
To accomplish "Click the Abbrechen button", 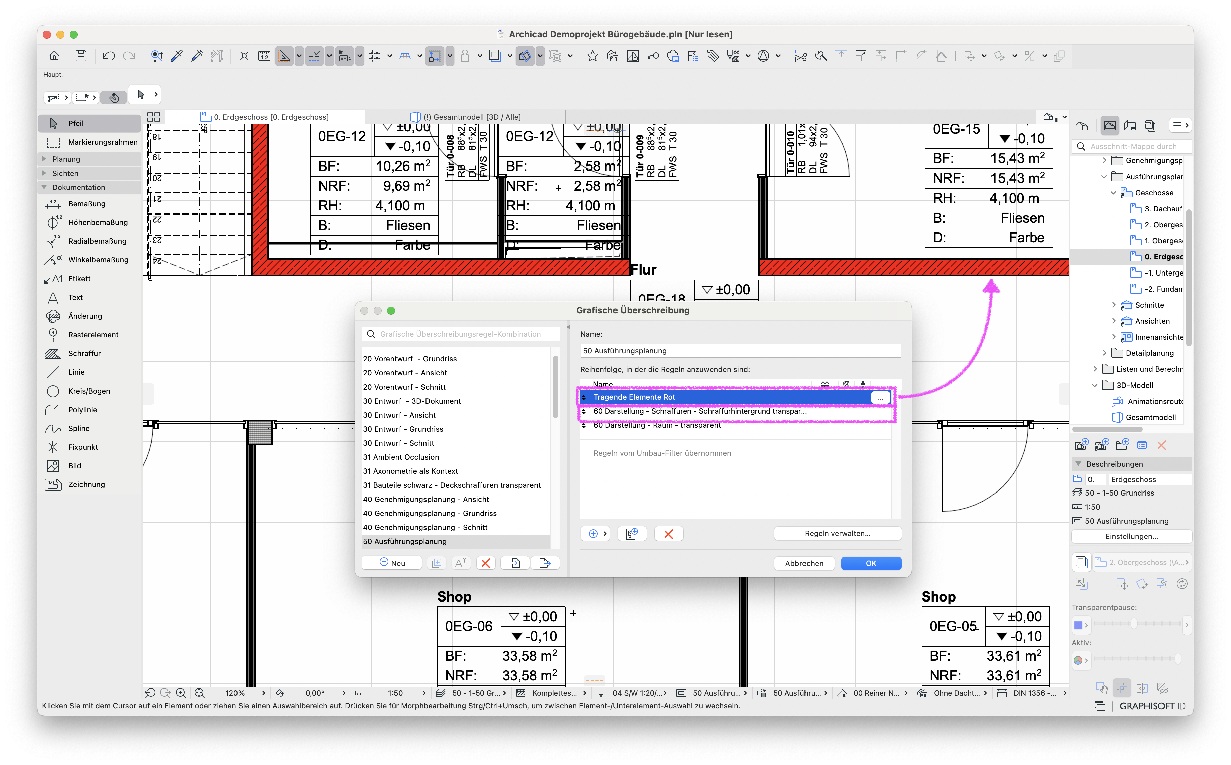I will [804, 564].
